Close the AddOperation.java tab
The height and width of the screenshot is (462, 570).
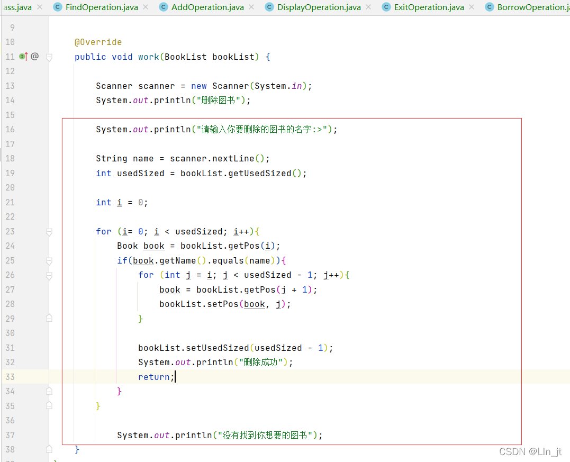point(251,7)
